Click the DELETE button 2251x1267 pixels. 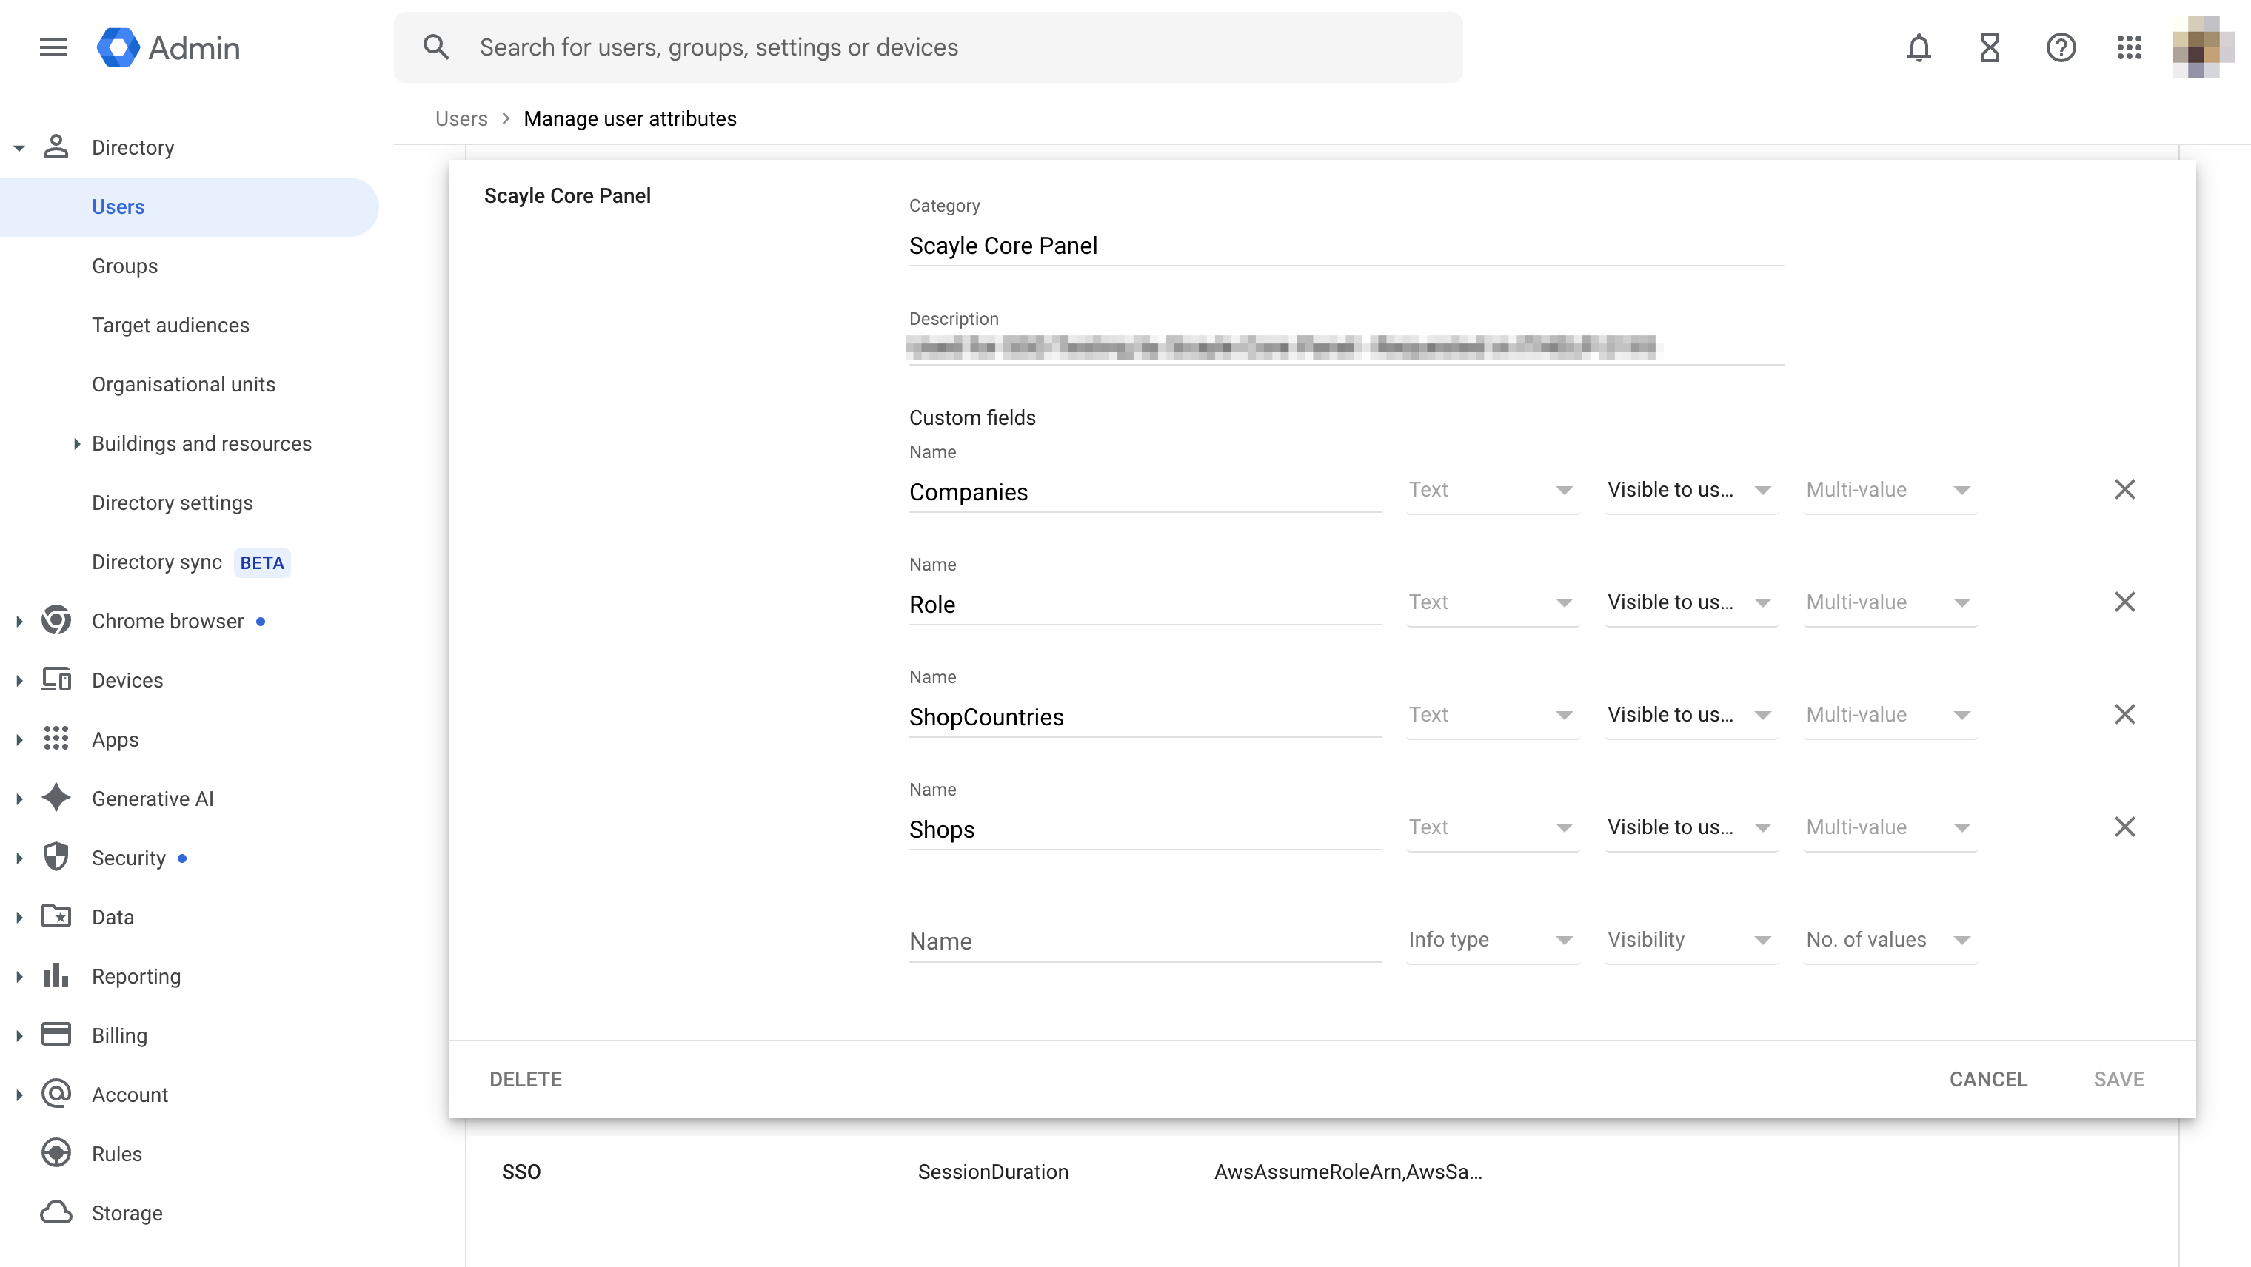(x=525, y=1079)
